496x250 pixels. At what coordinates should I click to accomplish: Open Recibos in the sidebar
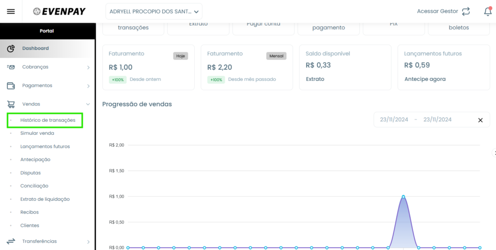coord(30,212)
